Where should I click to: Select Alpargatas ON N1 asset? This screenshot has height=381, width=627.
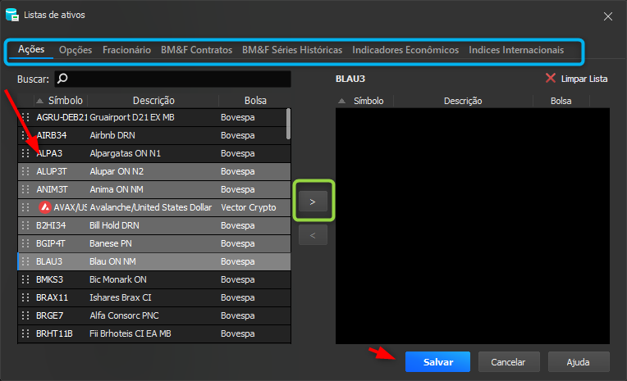(x=154, y=153)
